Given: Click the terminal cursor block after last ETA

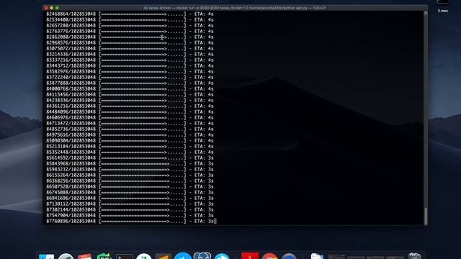Looking at the screenshot, I should click(x=215, y=221).
